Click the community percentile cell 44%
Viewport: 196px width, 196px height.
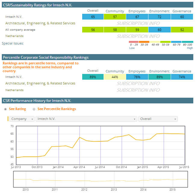tap(115, 77)
